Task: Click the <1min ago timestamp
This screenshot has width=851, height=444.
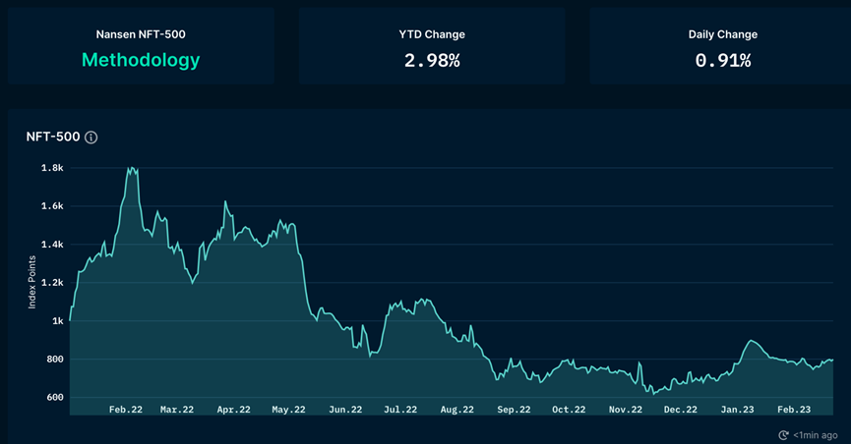Action: pos(816,435)
